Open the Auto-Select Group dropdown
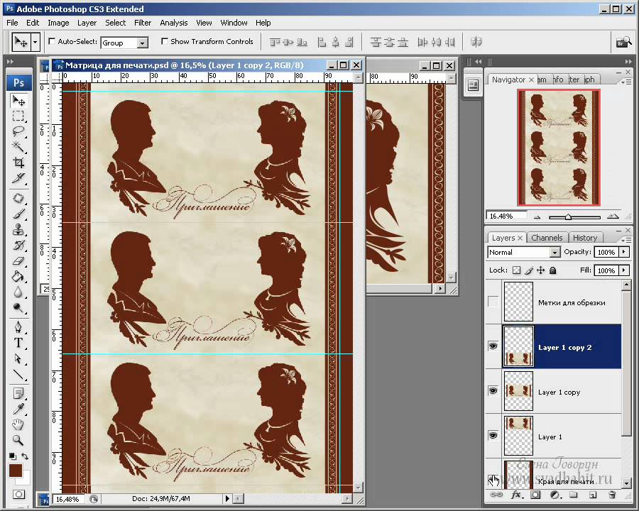The width and height of the screenshot is (639, 511). (142, 43)
